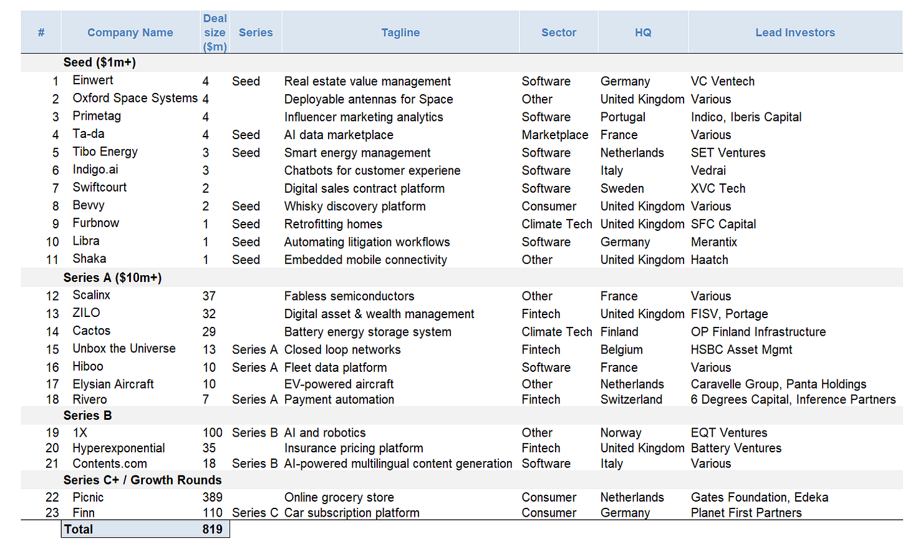This screenshot has height=549, width=908.
Task: Select the Unbox the Universe cell
Action: point(124,349)
